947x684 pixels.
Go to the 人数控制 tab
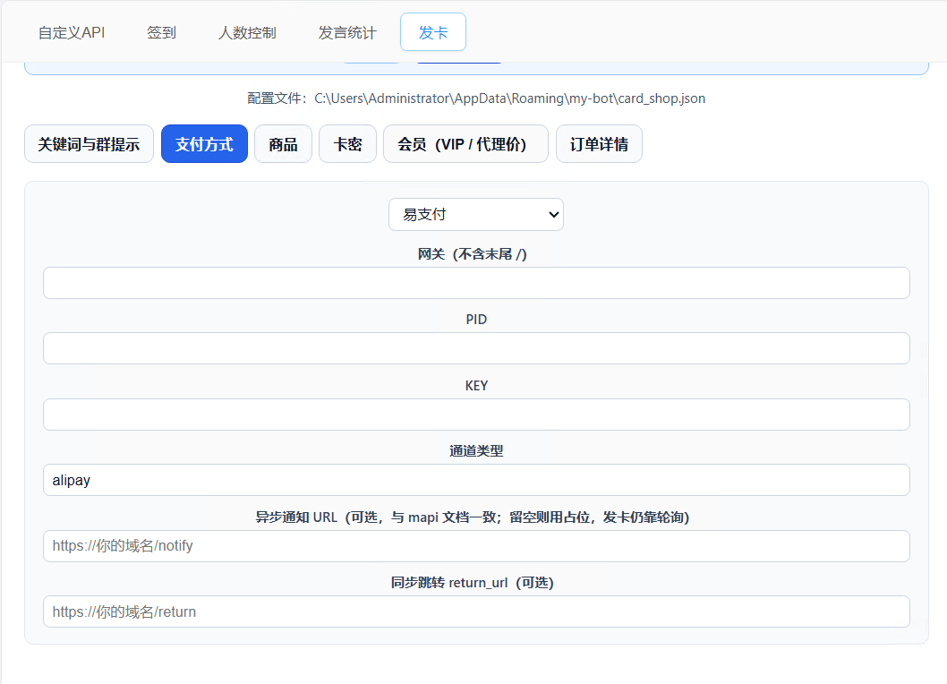pos(247,32)
